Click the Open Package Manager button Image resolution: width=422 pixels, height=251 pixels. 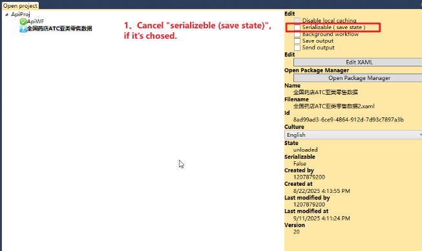[358, 78]
